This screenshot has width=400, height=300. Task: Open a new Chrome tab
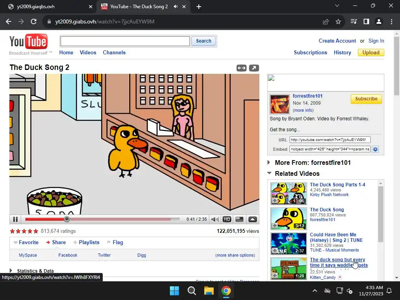pos(199,7)
